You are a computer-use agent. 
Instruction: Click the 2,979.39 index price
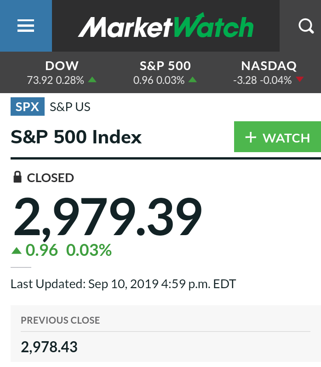click(108, 217)
